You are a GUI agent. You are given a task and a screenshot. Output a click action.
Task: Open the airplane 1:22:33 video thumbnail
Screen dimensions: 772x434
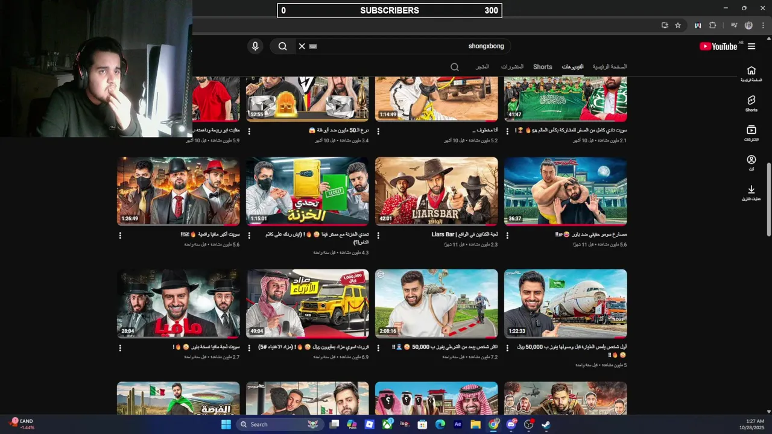pyautogui.click(x=566, y=303)
